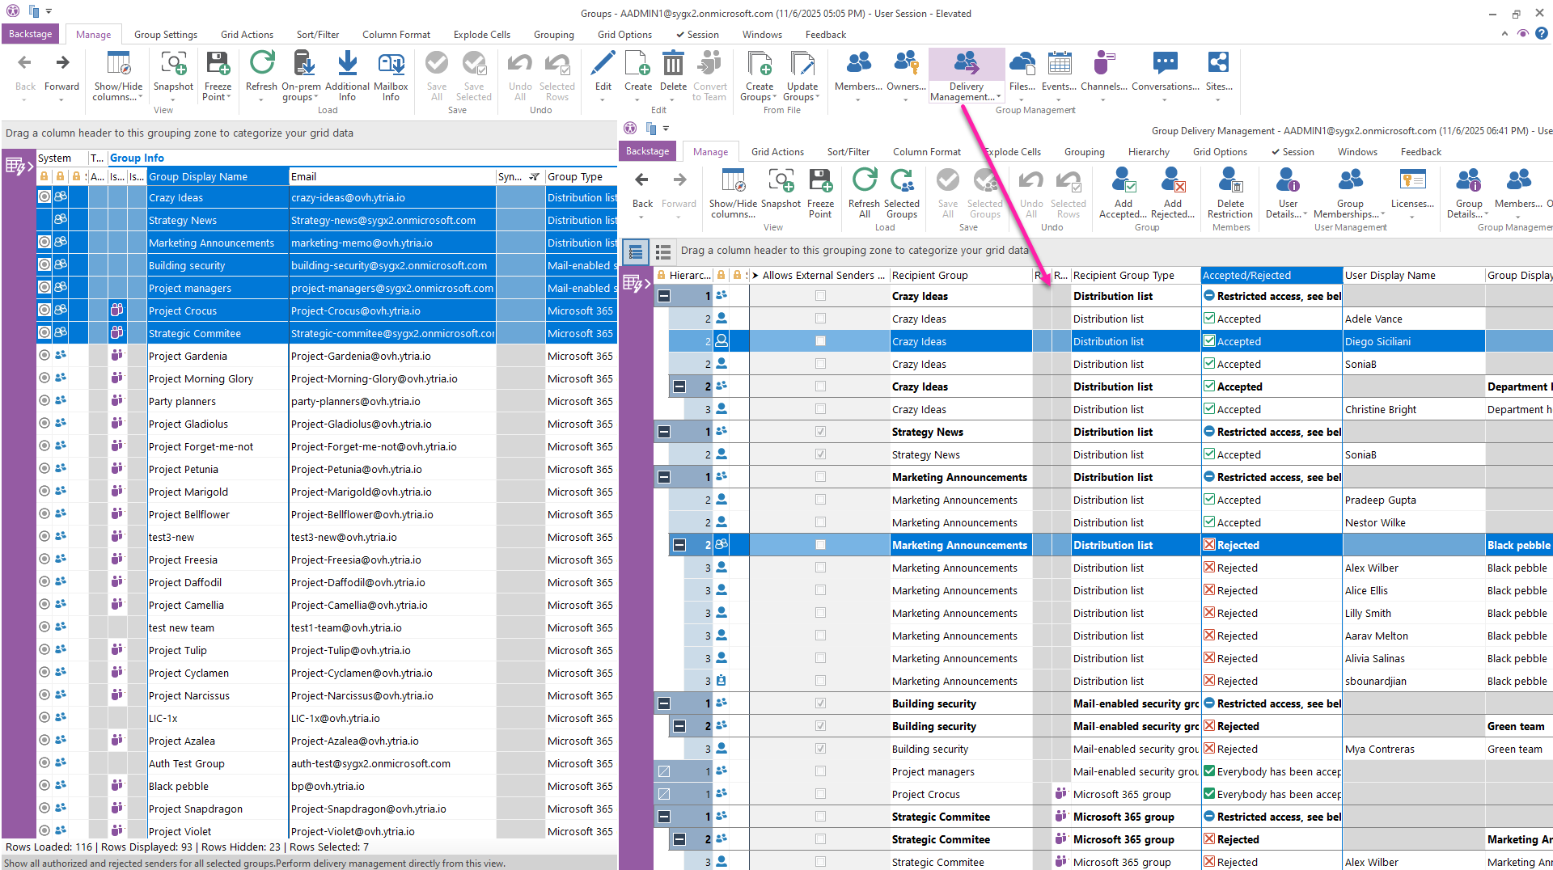
Task: Toggle external senders checkbox on Building security group
Action: tap(820, 703)
